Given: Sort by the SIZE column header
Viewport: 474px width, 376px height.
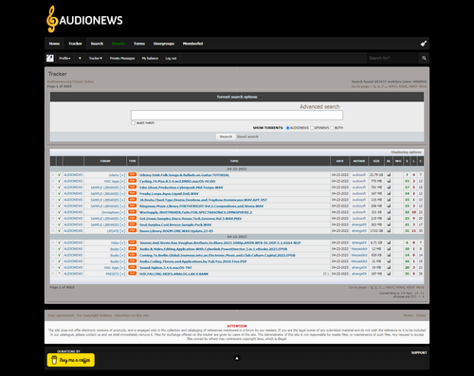Looking at the screenshot, I should [376, 161].
